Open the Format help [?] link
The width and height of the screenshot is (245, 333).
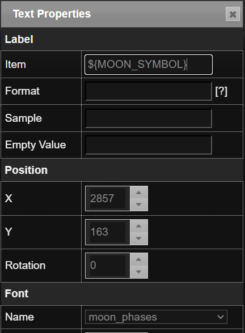(221, 91)
